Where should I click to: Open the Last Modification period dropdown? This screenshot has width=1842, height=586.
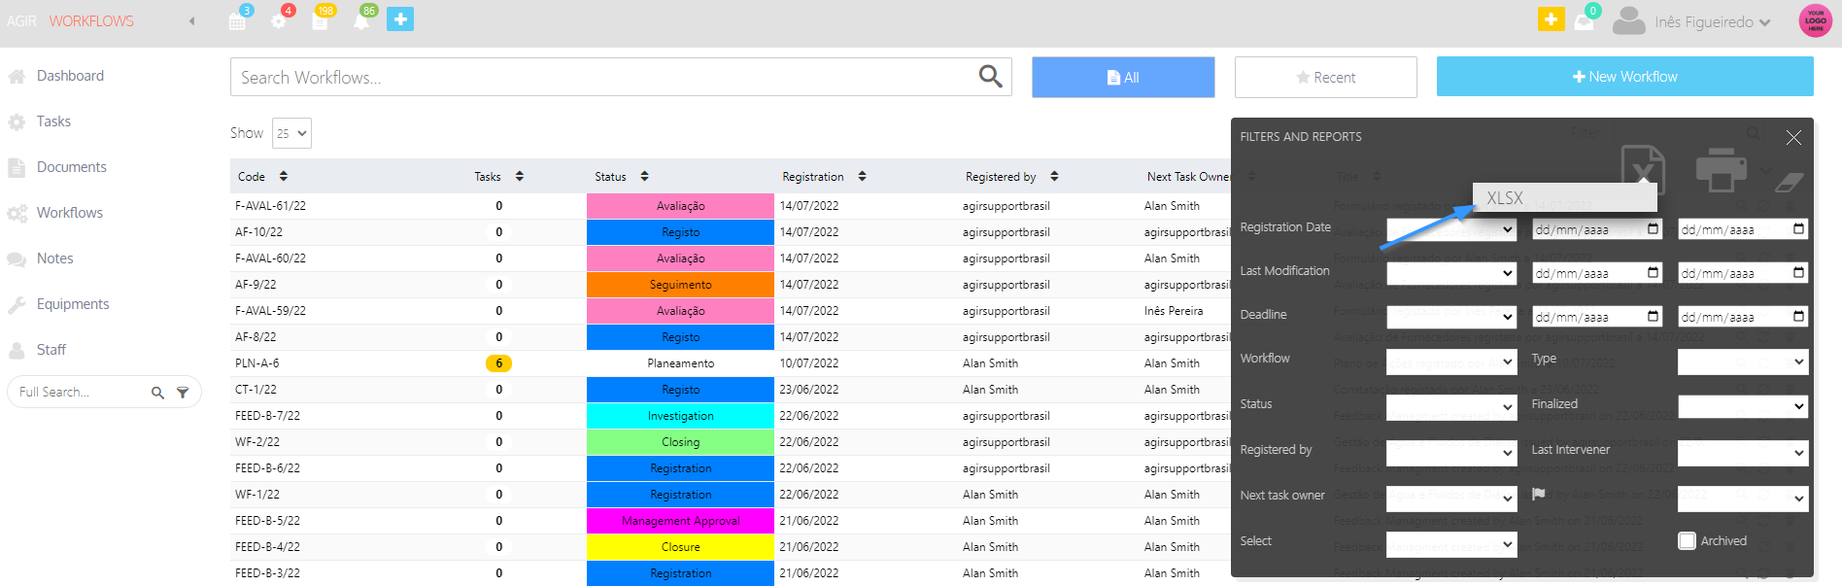(1451, 273)
